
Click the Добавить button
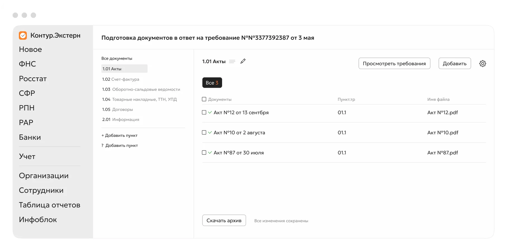[455, 63]
